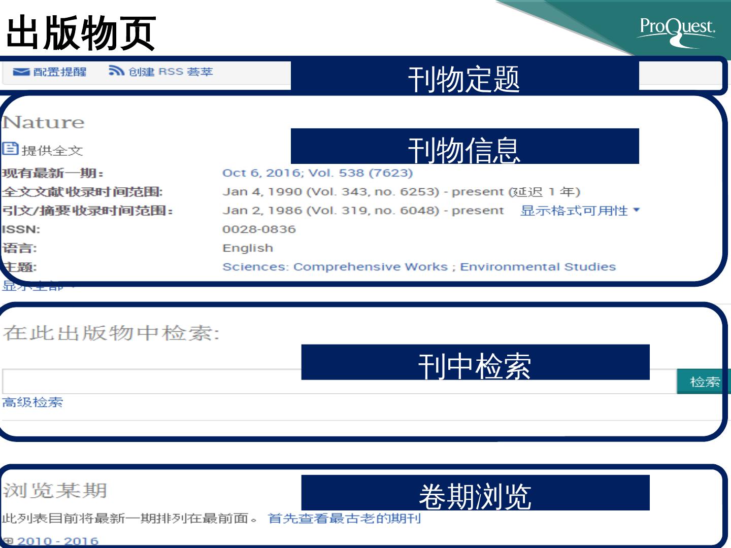Click the green 检索 search button
The height and width of the screenshot is (548, 731).
tap(704, 382)
